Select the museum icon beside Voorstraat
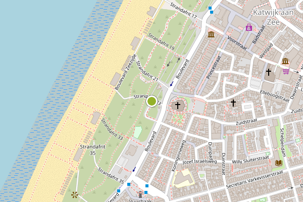303x202 pixels. tap(211, 35)
